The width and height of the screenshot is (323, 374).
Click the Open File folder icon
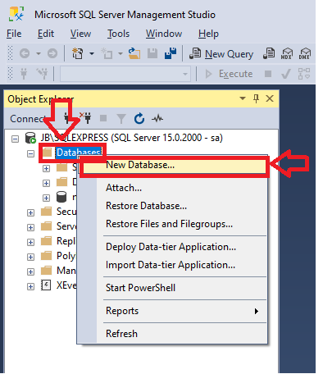(x=134, y=53)
